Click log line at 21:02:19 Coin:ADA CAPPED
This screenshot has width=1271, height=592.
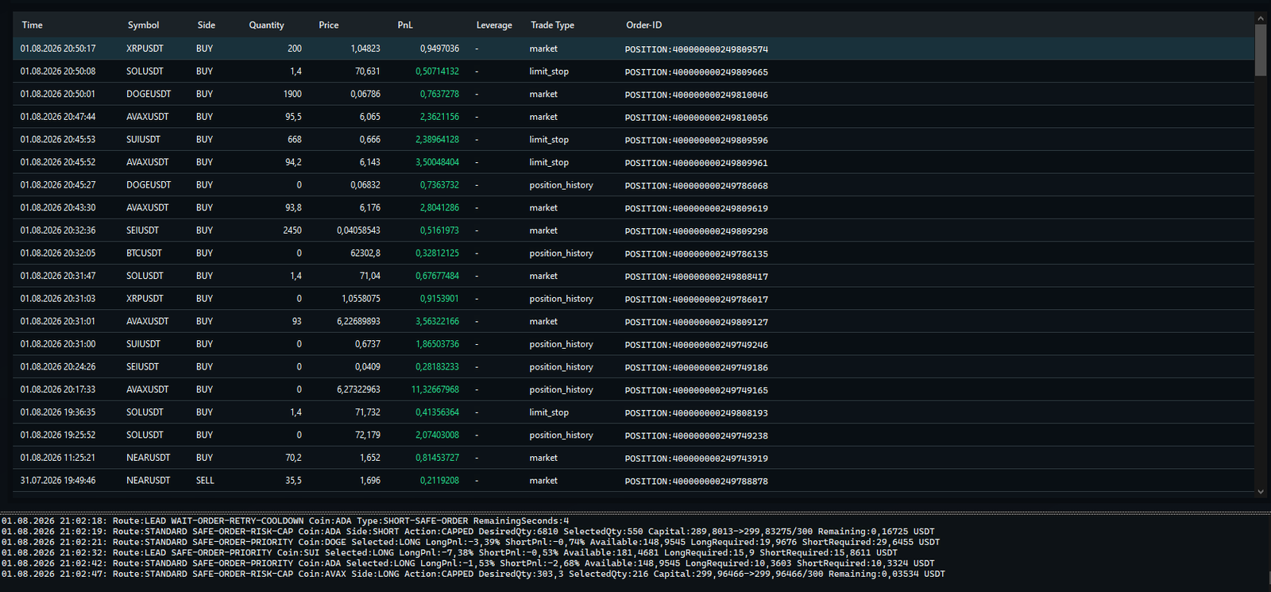point(468,532)
